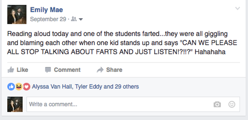Click the red Love heart reaction icon

26,87
